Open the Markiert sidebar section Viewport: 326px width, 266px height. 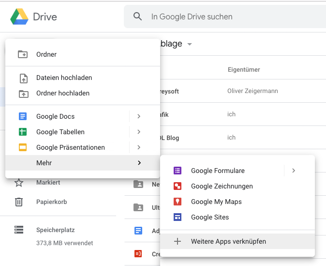point(48,183)
